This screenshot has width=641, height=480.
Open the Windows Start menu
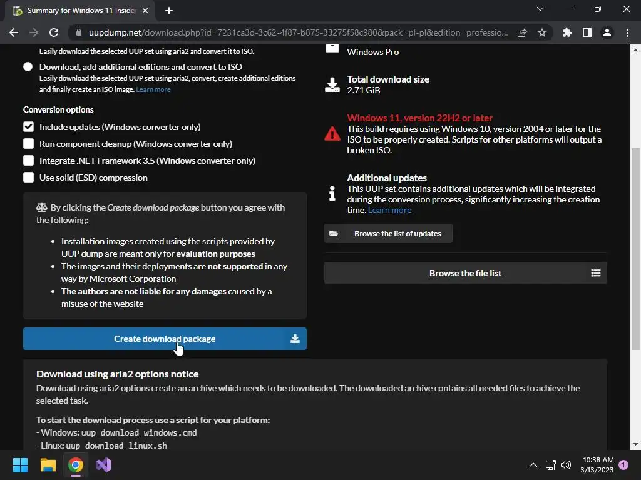point(20,465)
